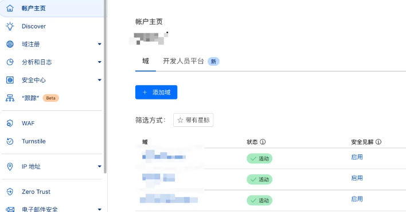Click the network tree icon for 跟踪

point(10,98)
